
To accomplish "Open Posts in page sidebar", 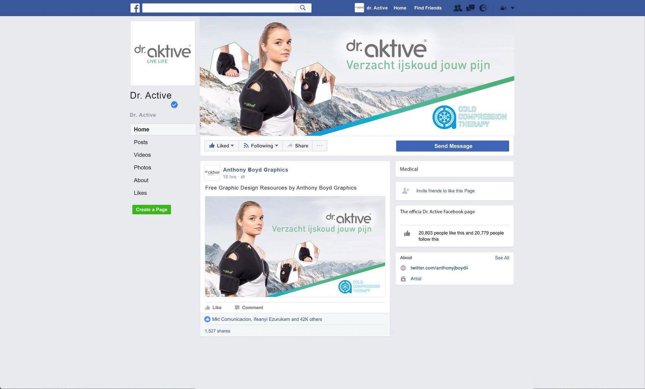I will click(141, 142).
